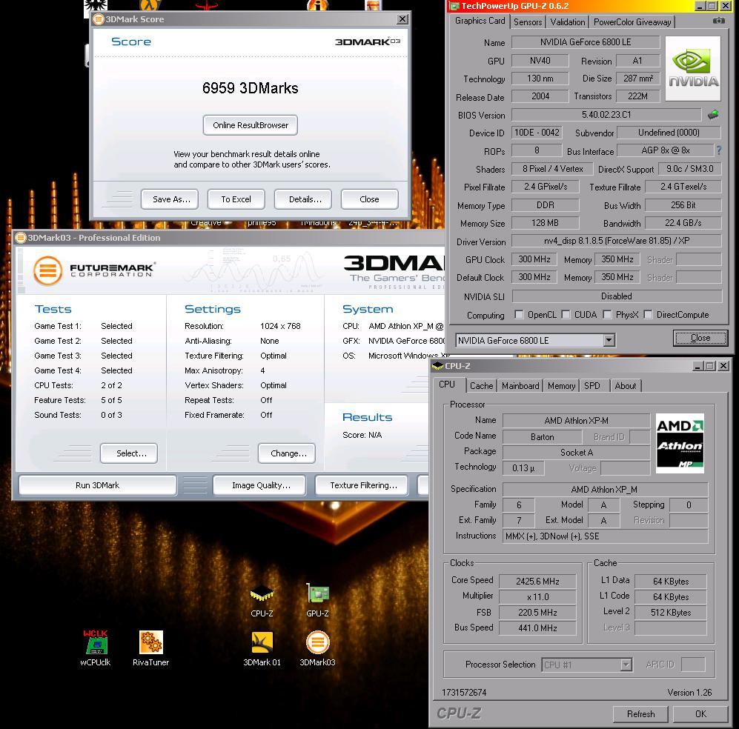739x729 pixels.
Task: Click the GPU-Z screenshot camera icon
Action: click(x=718, y=21)
